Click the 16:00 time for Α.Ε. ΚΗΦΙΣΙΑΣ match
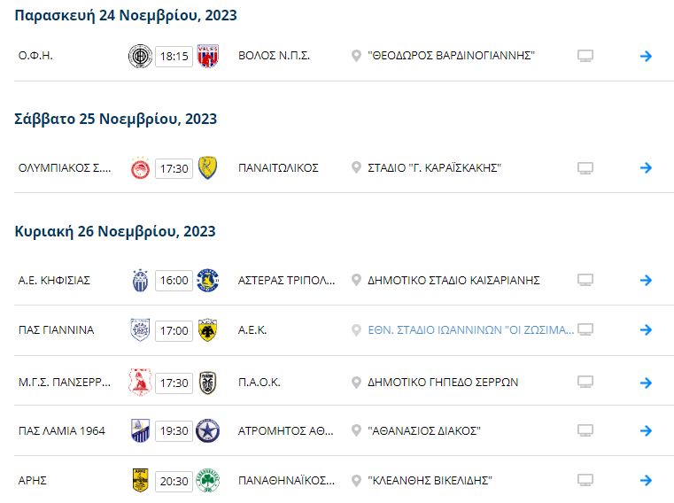The width and height of the screenshot is (674, 503). (x=174, y=281)
